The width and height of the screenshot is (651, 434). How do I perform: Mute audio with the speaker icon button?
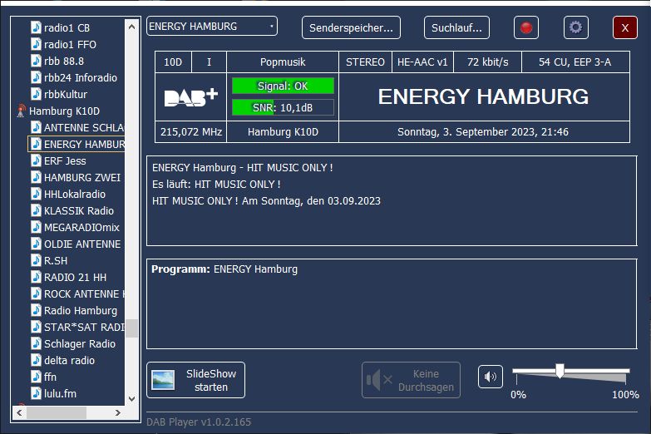click(491, 377)
